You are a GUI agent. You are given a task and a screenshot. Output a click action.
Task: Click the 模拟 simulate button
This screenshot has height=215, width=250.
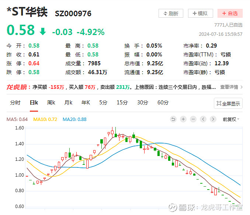(x=201, y=13)
